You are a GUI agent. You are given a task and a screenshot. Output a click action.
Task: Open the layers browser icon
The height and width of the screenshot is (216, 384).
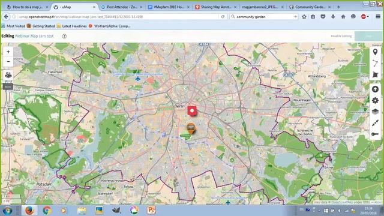click(8, 74)
